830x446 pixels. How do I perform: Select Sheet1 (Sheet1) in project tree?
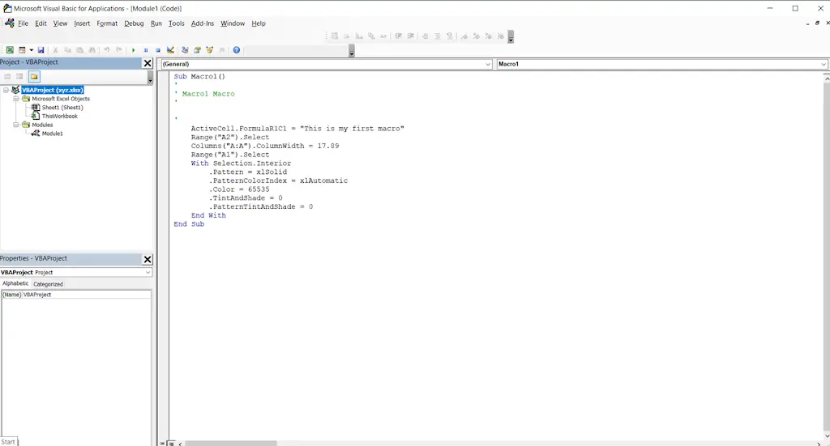tap(62, 108)
